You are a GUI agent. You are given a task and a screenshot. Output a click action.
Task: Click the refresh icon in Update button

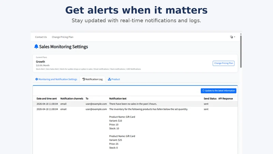click(203, 91)
